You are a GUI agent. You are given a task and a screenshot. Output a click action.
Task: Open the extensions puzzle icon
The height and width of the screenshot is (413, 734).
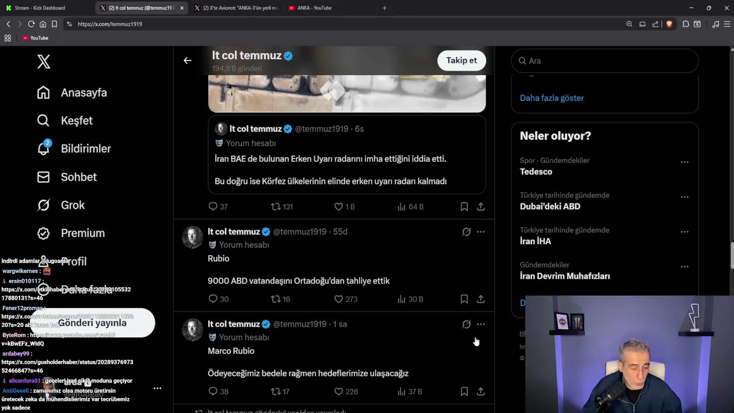pyautogui.click(x=686, y=24)
